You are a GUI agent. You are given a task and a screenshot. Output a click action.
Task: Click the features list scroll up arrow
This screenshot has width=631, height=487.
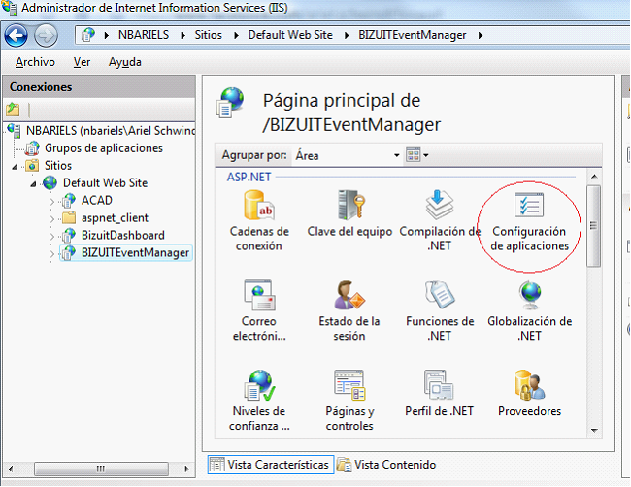coord(594,177)
